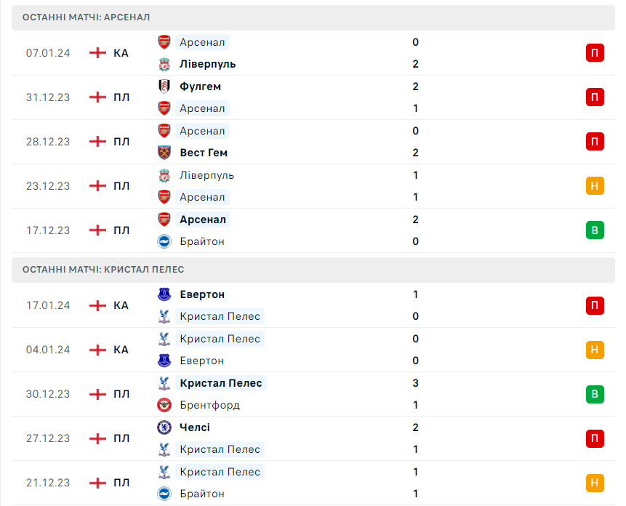This screenshot has width=626, height=506.
Task: Click green В badge for Arsenal–Brighton
Action: coord(595,230)
